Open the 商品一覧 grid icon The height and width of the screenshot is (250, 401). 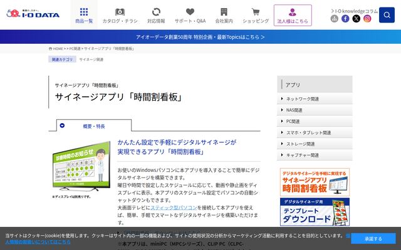84,12
